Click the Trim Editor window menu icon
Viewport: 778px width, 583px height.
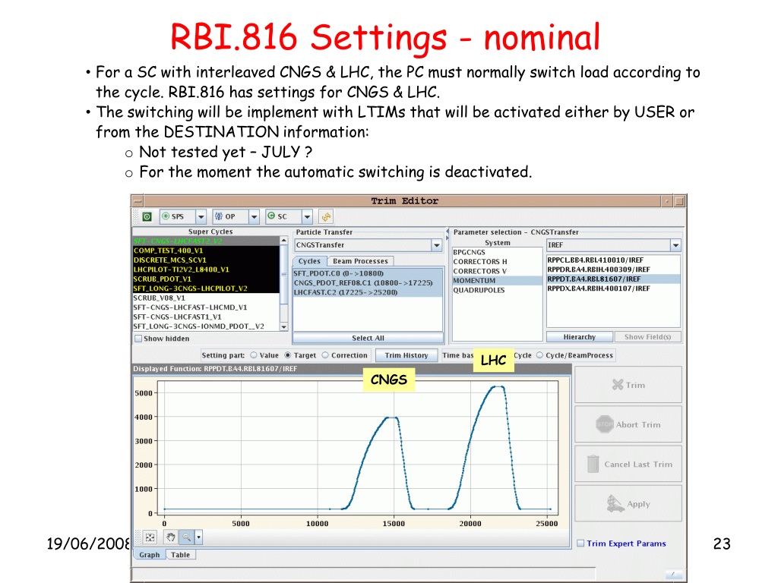tap(138, 200)
